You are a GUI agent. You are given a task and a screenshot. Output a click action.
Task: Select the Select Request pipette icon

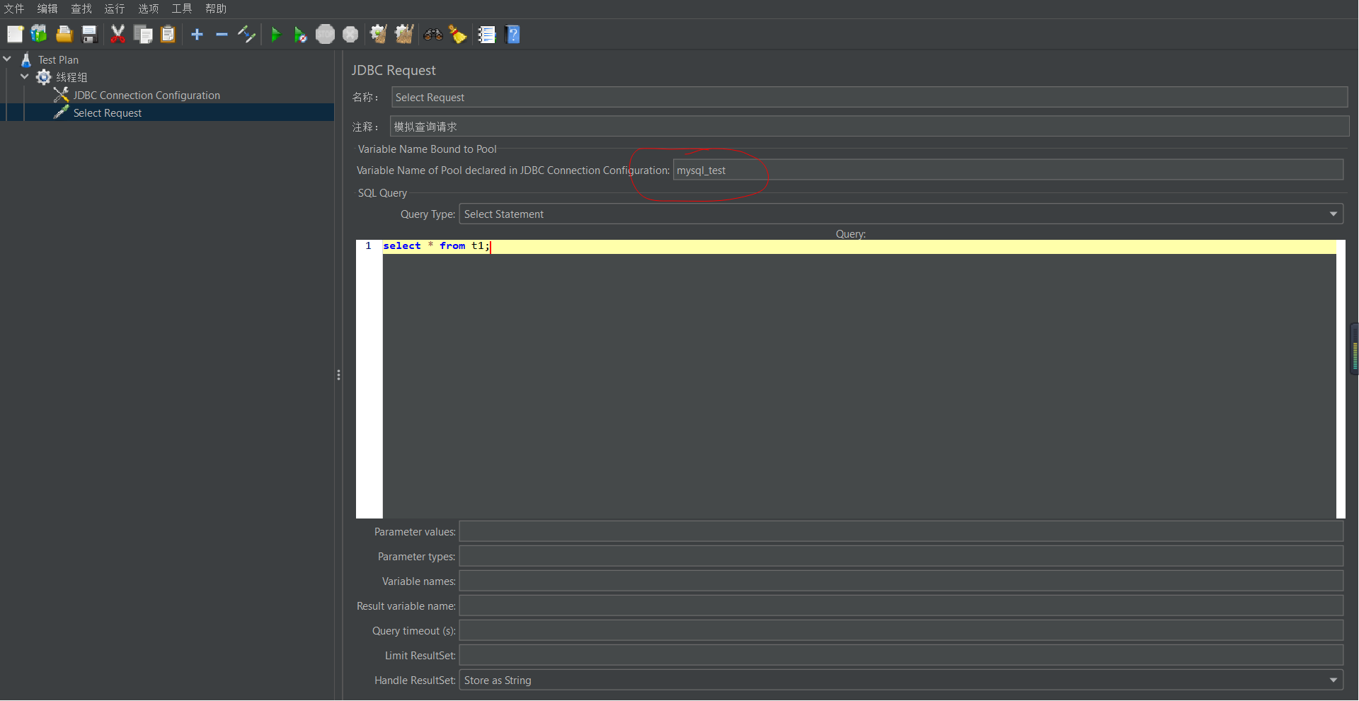point(61,112)
